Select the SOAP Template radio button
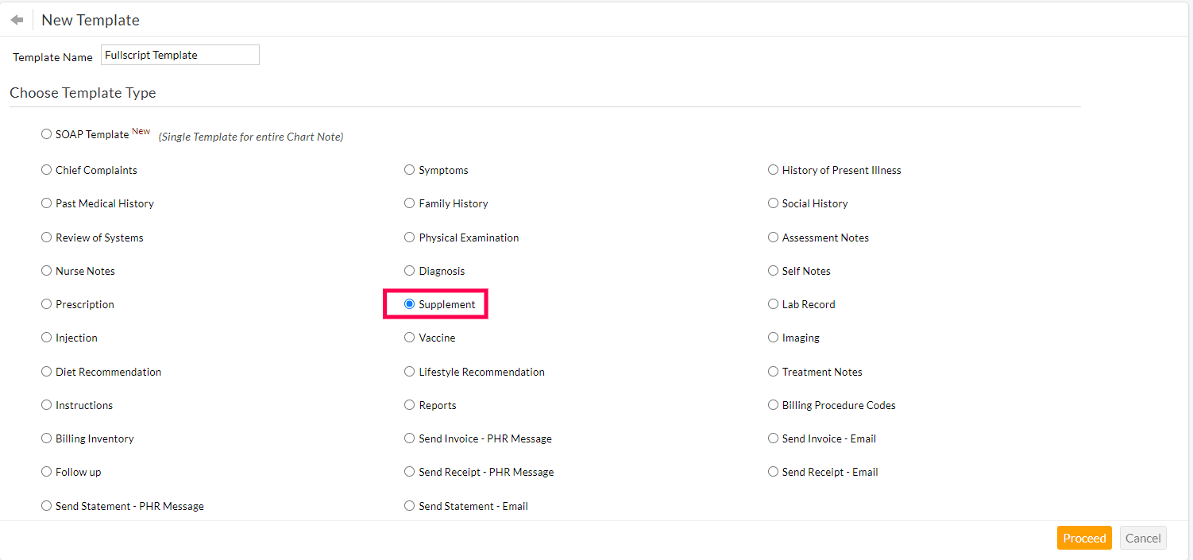The height and width of the screenshot is (560, 1193). (46, 134)
